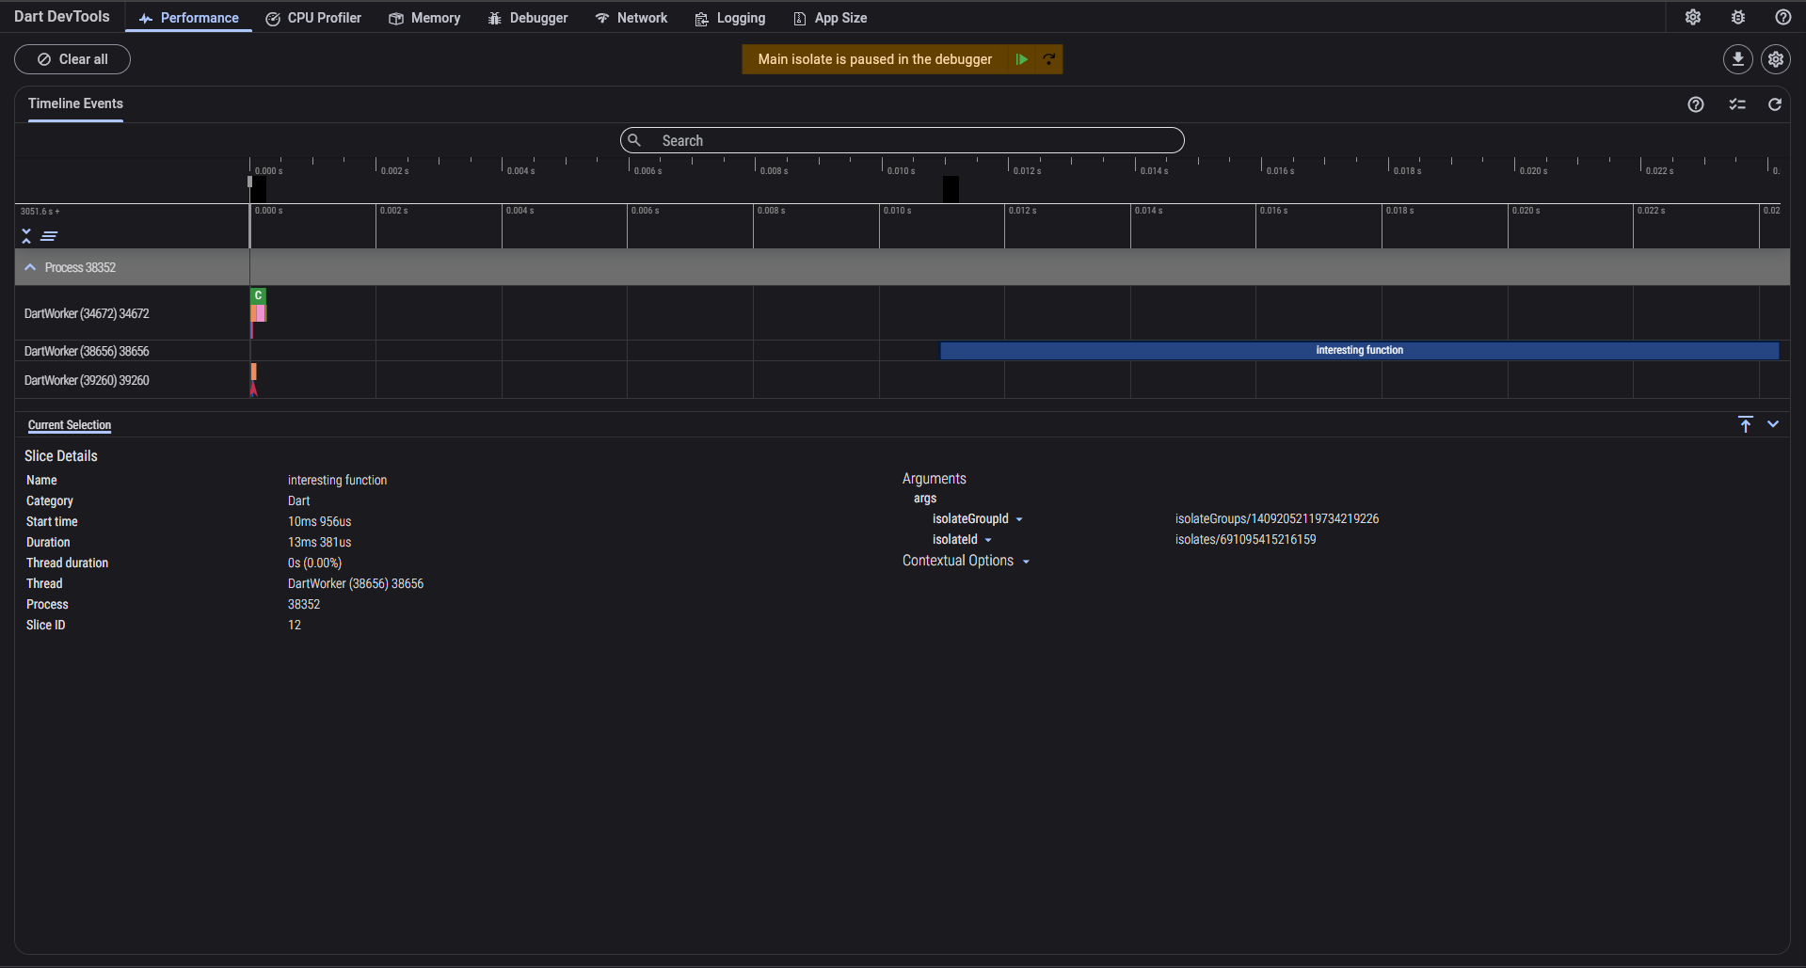The width and height of the screenshot is (1806, 968).
Task: Click the Duration value 13ms 381us
Action: coord(319,542)
